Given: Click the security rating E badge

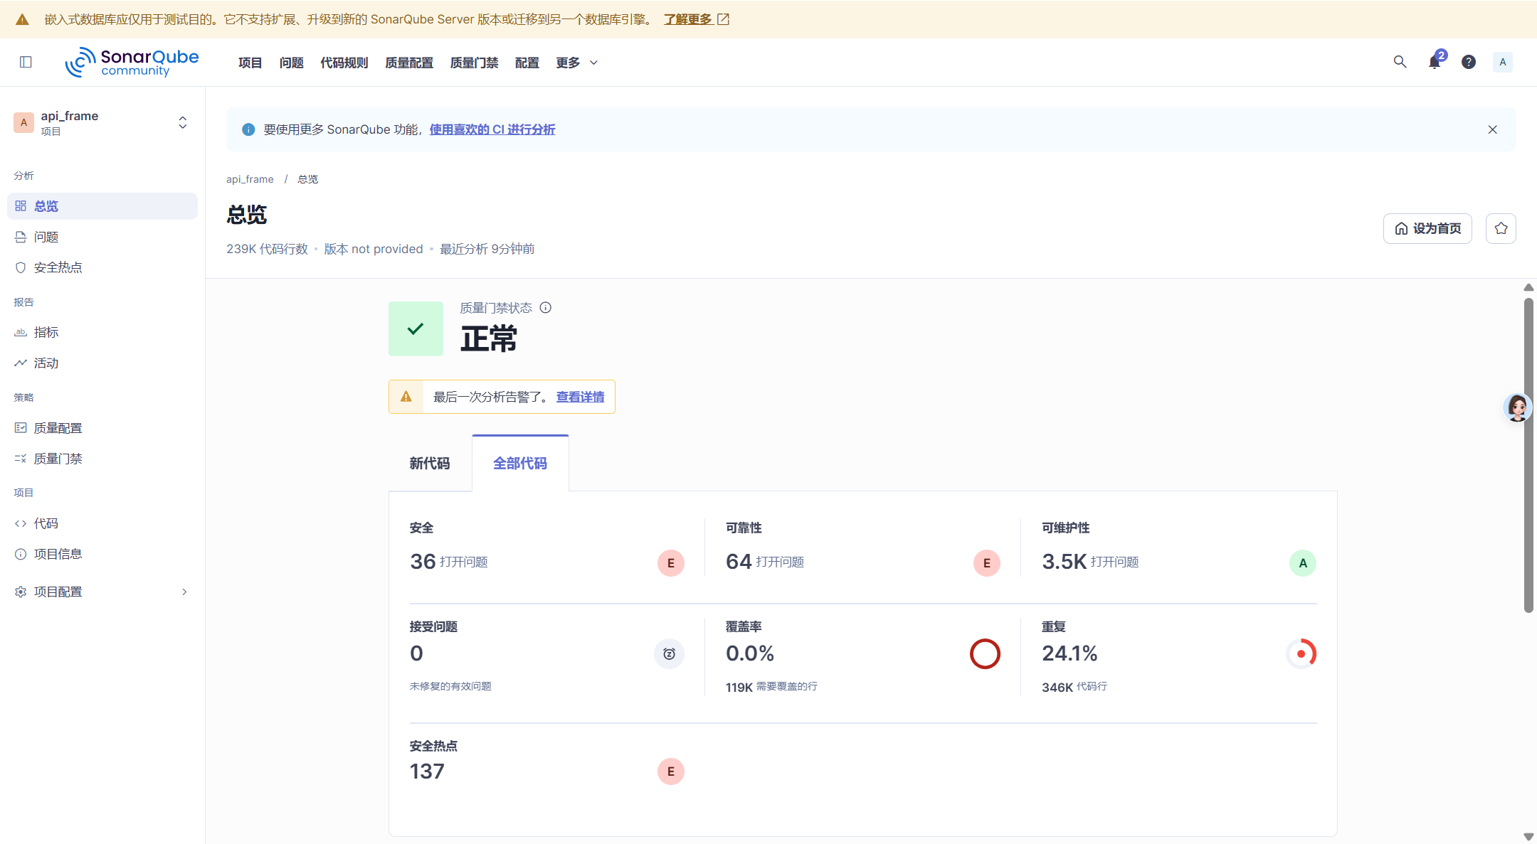Looking at the screenshot, I should [670, 563].
